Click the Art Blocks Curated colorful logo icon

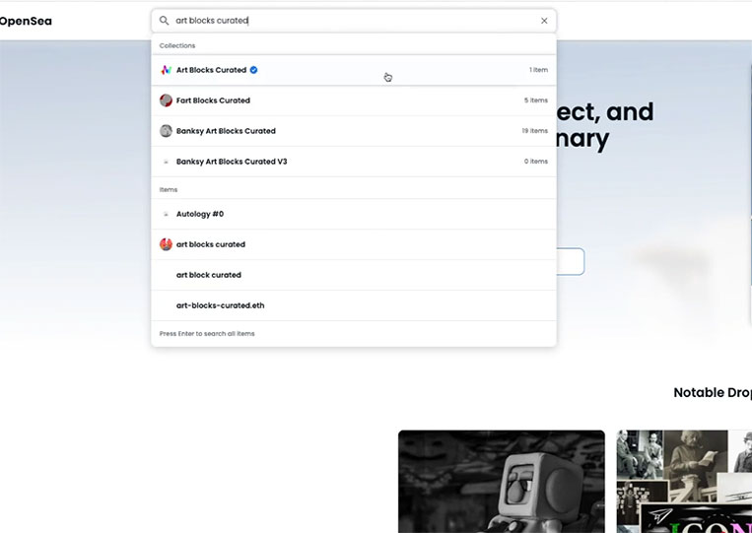click(x=166, y=70)
